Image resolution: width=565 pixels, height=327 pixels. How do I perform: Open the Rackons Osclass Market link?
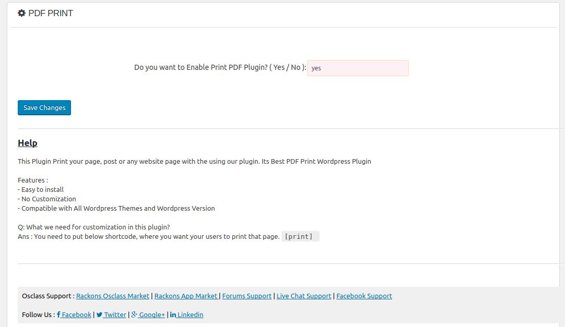(x=112, y=296)
